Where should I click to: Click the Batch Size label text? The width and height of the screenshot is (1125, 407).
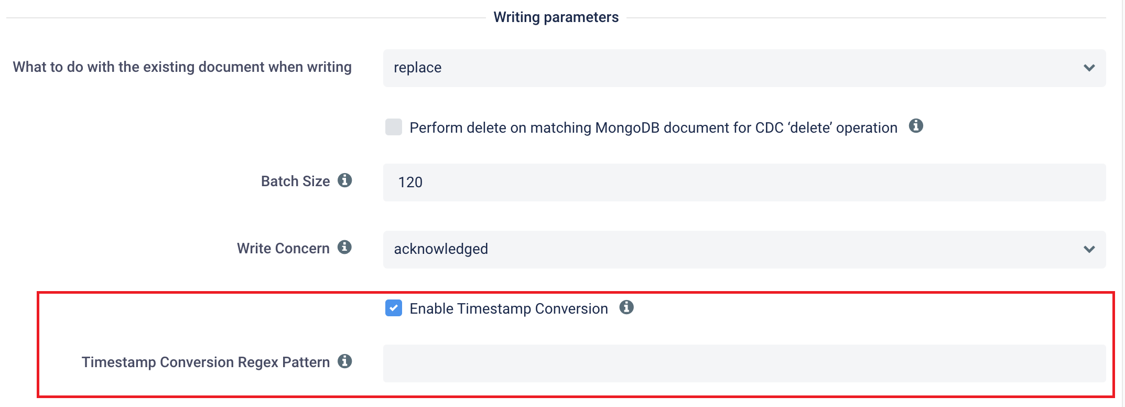point(296,181)
